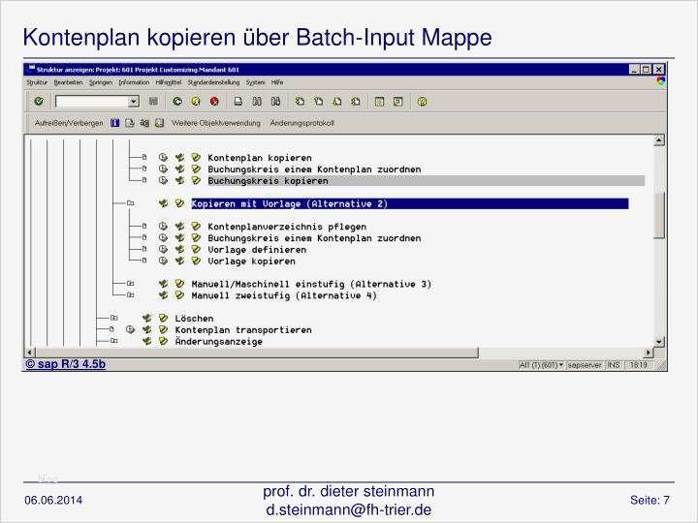698x523 pixels.
Task: Expand Manuell/Maschinell einstufig folder node
Action: coord(130,283)
